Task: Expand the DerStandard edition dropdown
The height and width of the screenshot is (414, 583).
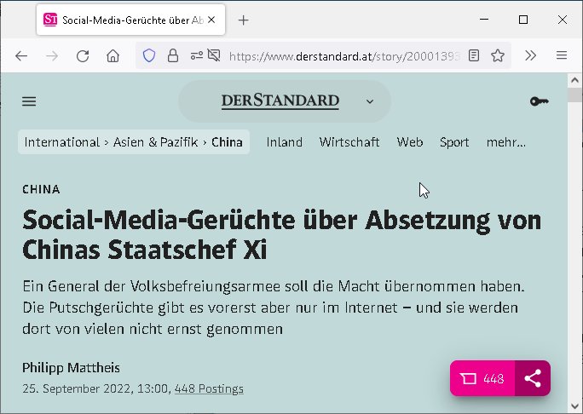Action: pyautogui.click(x=369, y=101)
